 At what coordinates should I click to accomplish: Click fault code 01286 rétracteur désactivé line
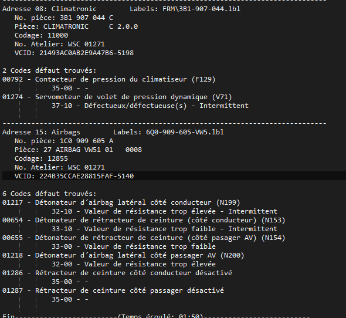pos(117,273)
